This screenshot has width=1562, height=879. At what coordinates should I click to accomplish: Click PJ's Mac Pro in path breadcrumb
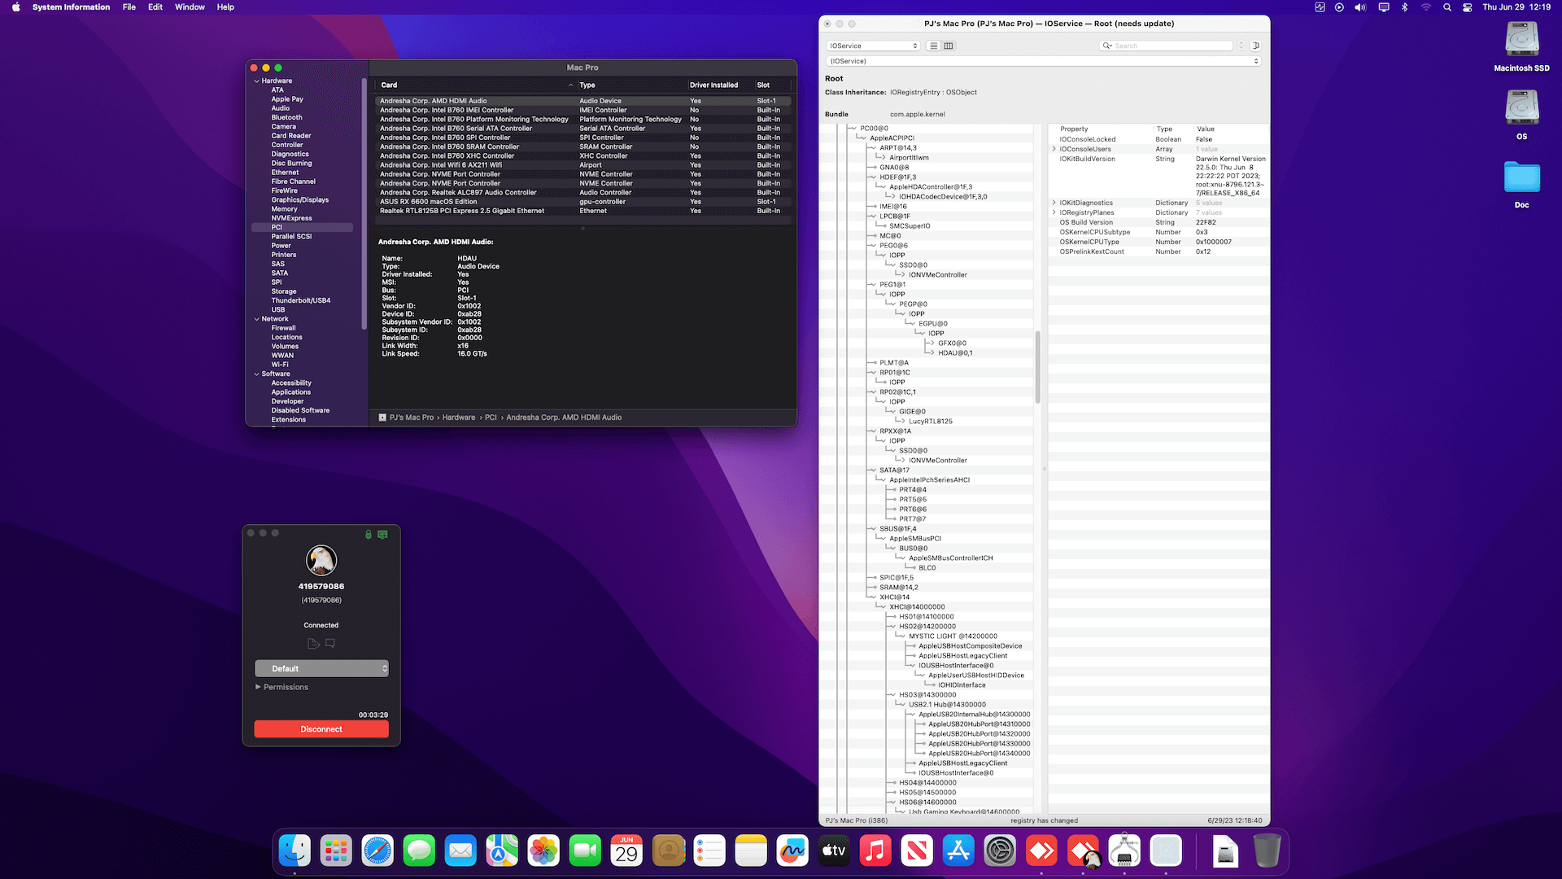412,418
